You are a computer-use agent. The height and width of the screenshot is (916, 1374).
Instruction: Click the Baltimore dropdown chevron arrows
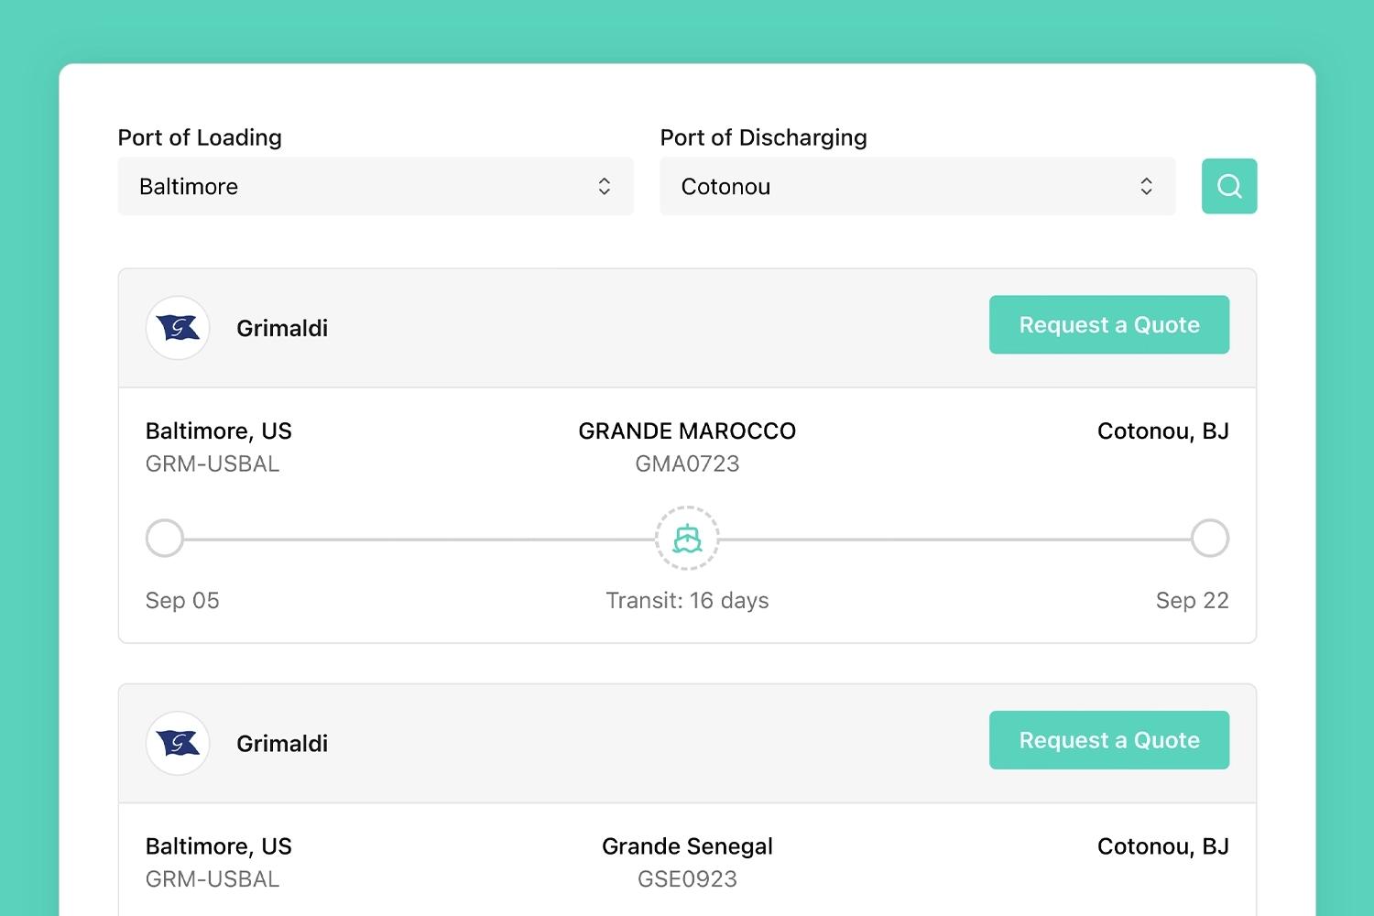(x=605, y=186)
